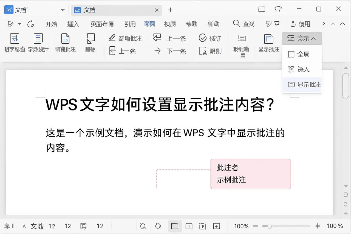
Task: Switch to the 插入 ribbon tab
Action: click(73, 24)
